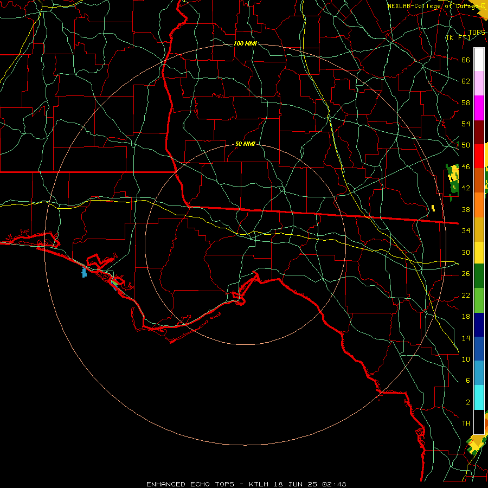Click the legend value 10
488x488 pixels.
tap(466, 359)
